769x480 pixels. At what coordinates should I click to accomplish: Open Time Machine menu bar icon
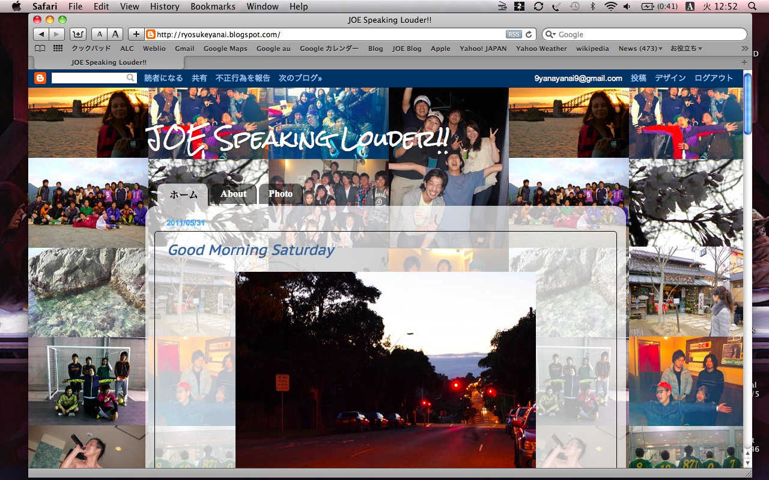tap(575, 6)
